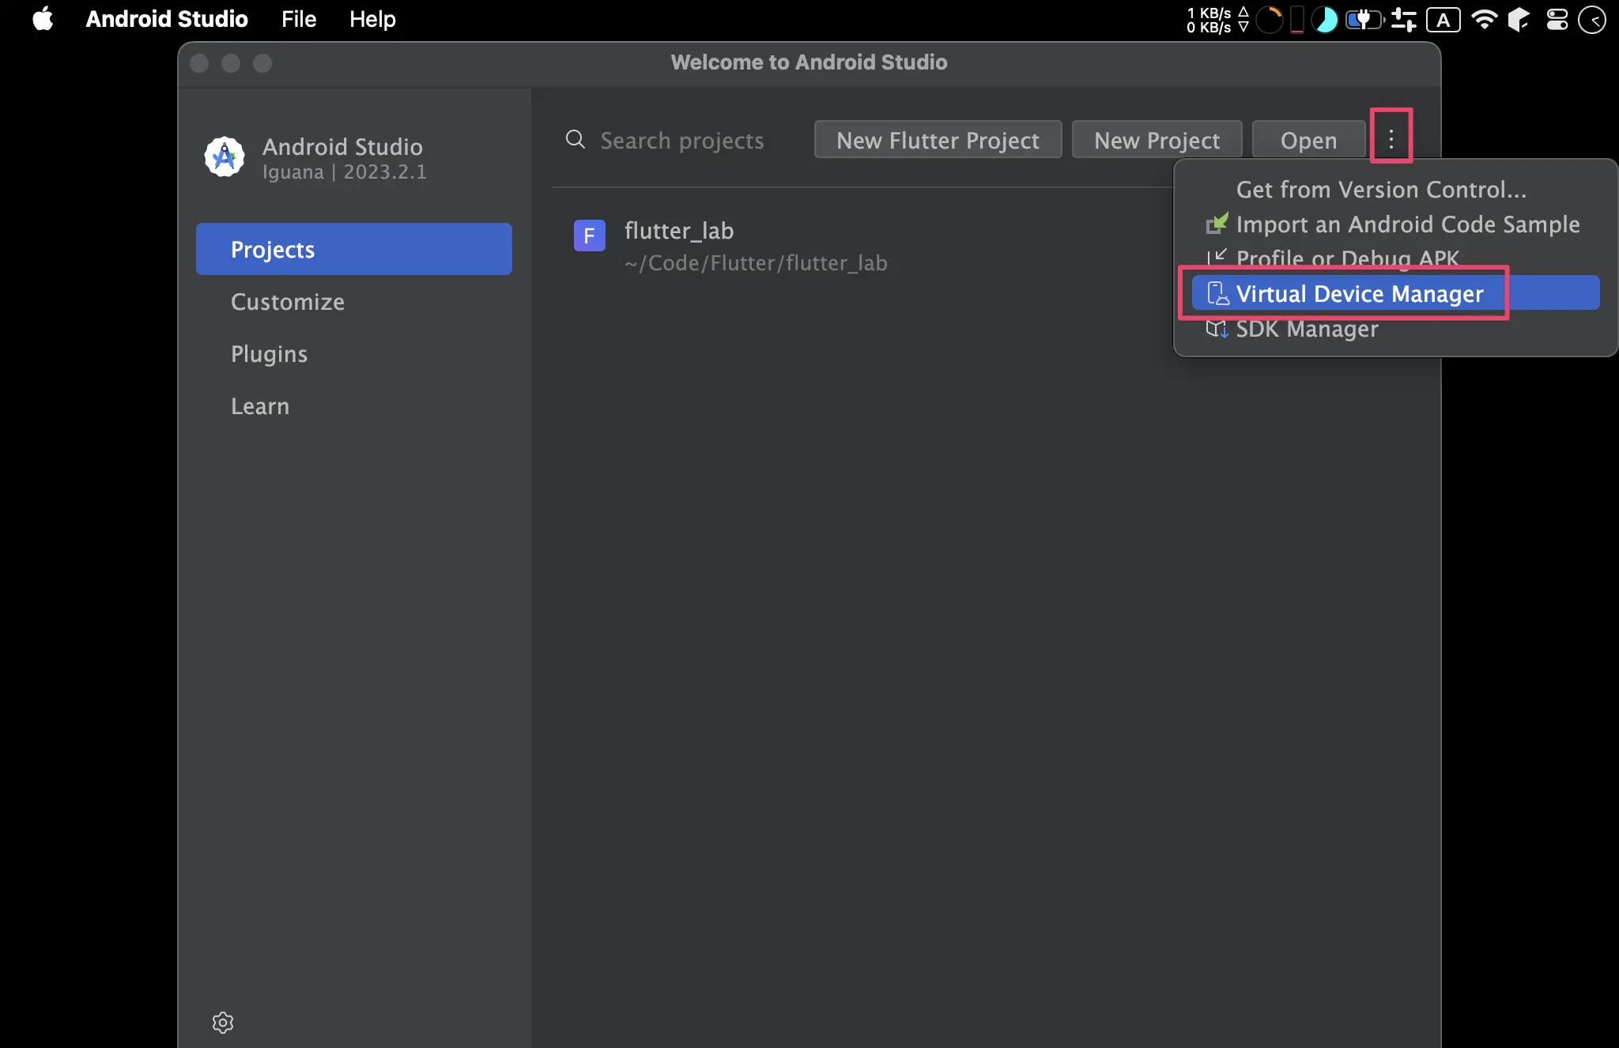This screenshot has height=1048, width=1619.
Task: Choose Get from Version Control
Action: coord(1395,190)
